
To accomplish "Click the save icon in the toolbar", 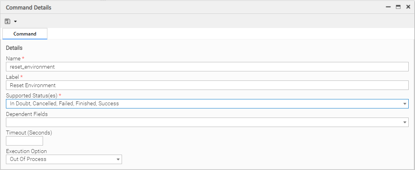I will coord(7,21).
